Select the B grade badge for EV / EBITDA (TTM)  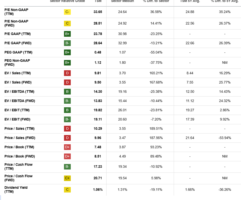coord(67,91)
